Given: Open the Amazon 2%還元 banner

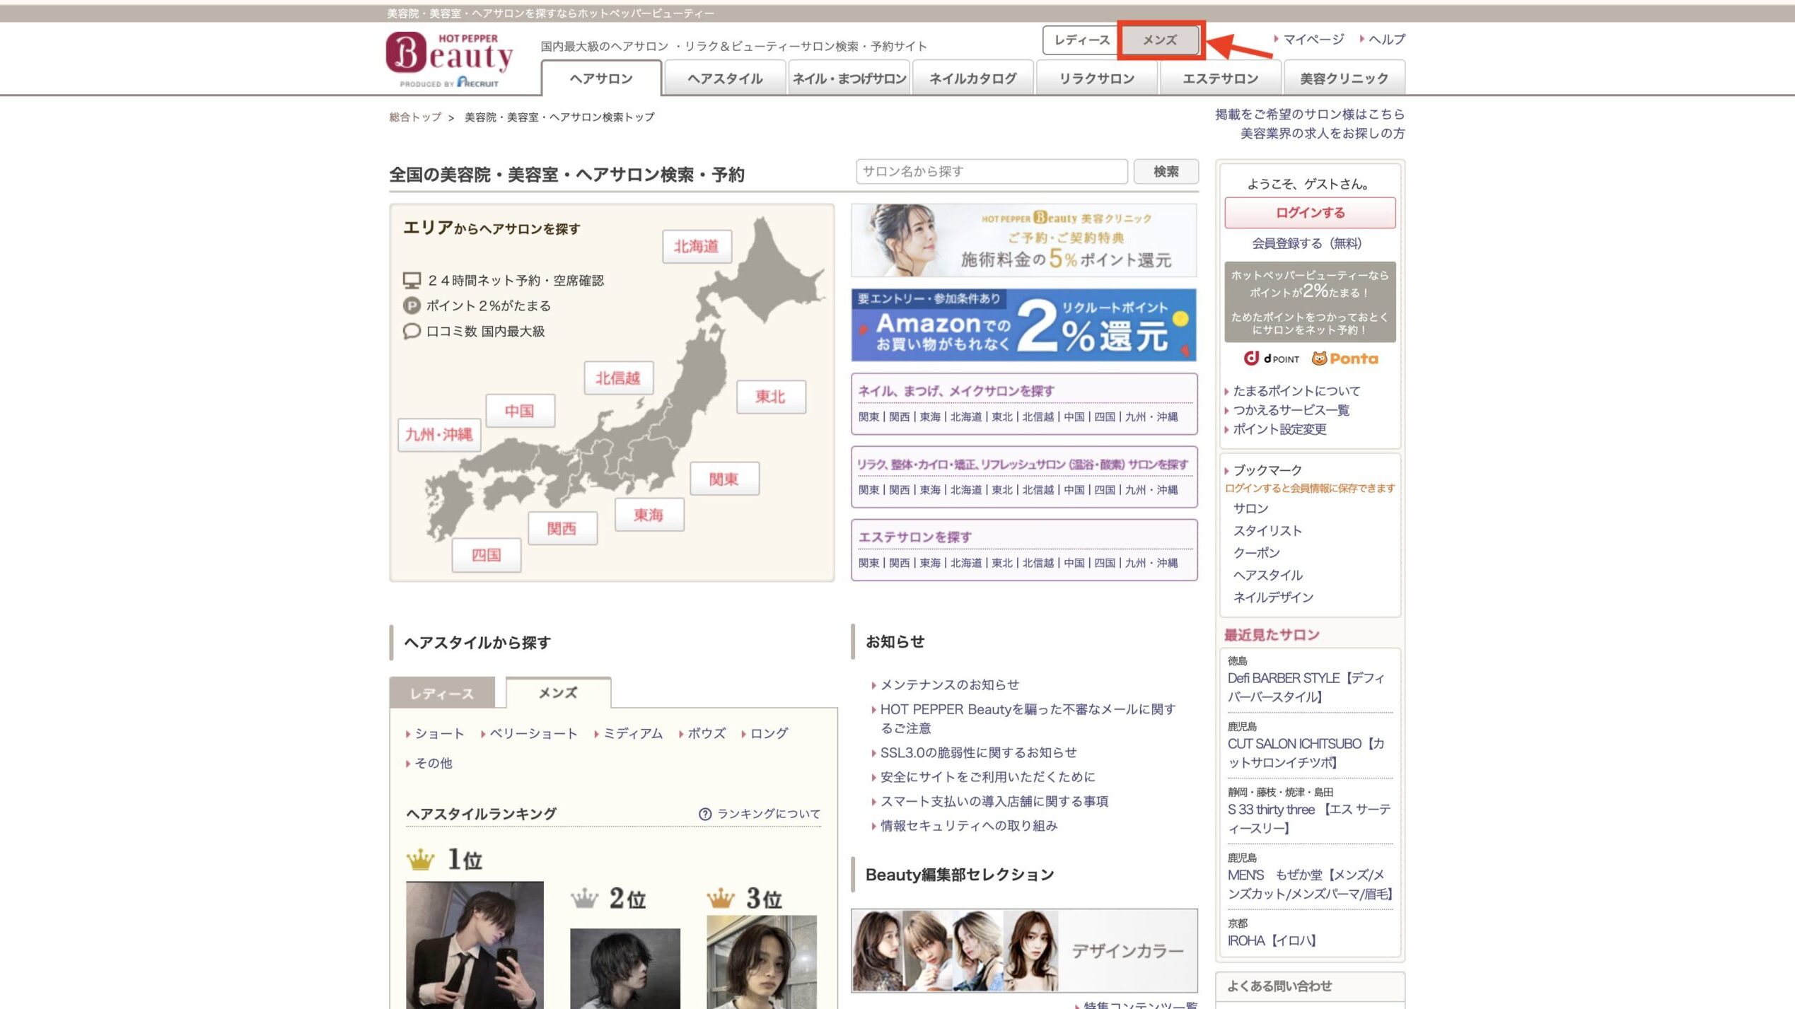Looking at the screenshot, I should 1023,325.
